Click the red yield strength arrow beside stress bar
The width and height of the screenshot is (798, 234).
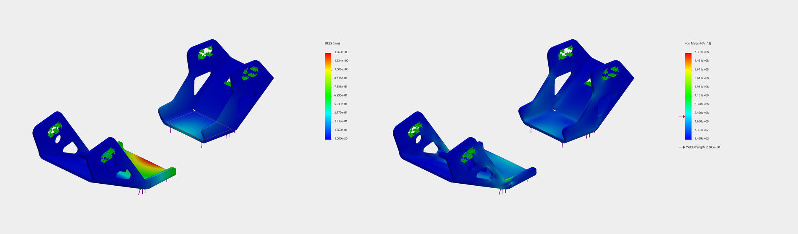click(682, 117)
